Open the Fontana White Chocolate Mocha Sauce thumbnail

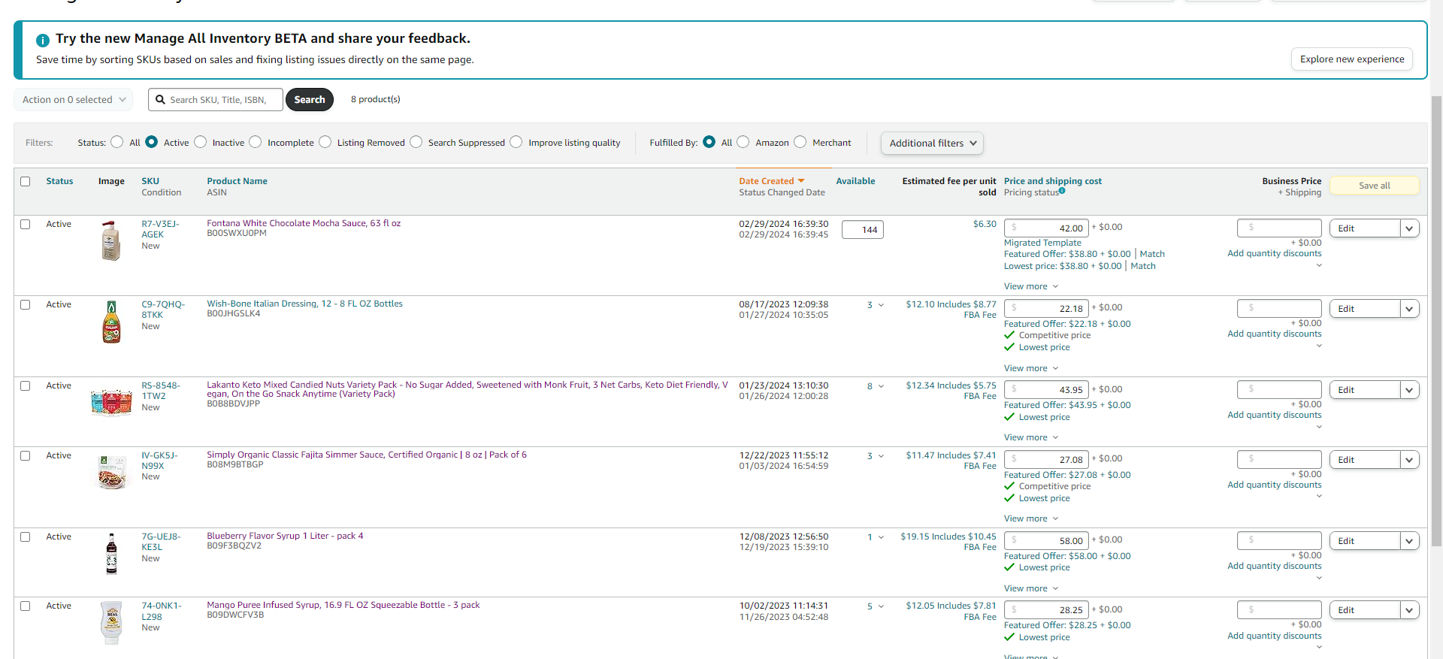(x=111, y=240)
